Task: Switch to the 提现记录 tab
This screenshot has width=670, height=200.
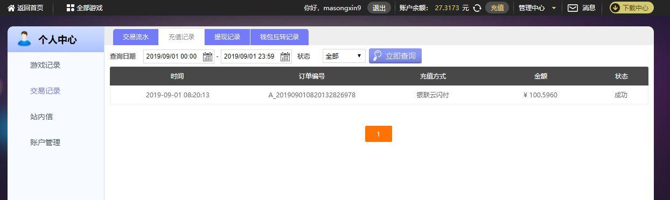Action: pos(227,37)
